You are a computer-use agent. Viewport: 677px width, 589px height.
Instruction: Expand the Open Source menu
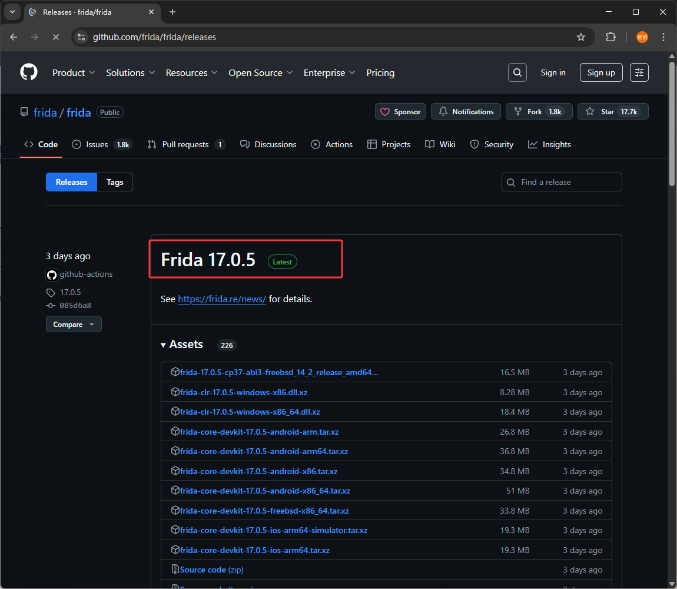(260, 72)
